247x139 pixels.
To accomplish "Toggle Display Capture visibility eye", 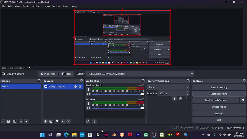I will 75,87.
